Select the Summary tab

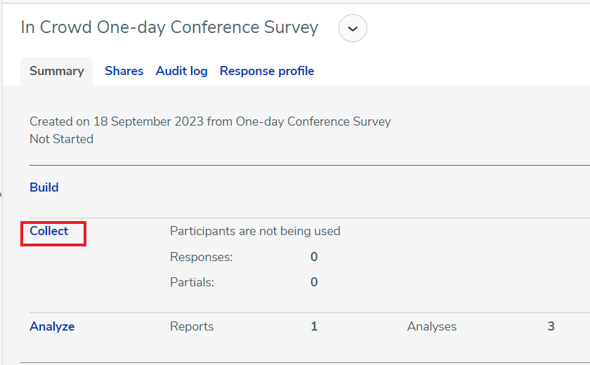pyautogui.click(x=57, y=71)
